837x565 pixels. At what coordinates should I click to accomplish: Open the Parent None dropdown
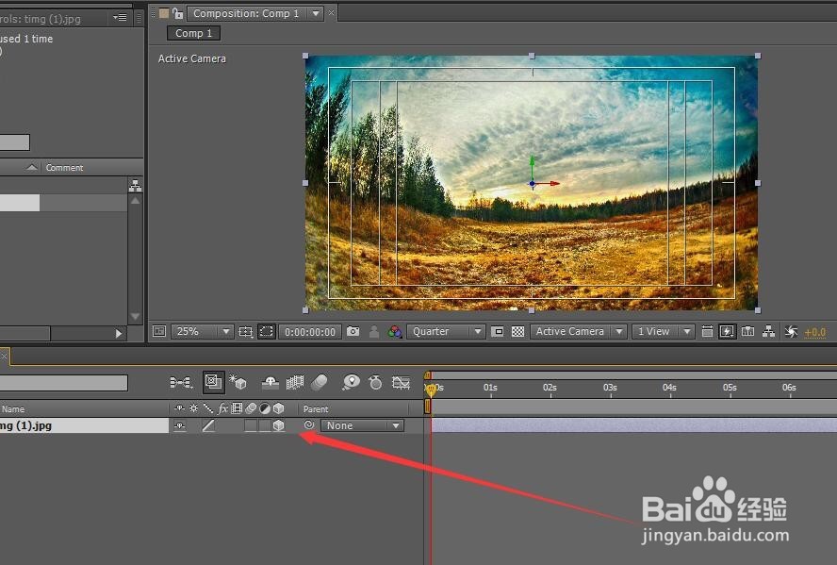(x=363, y=425)
